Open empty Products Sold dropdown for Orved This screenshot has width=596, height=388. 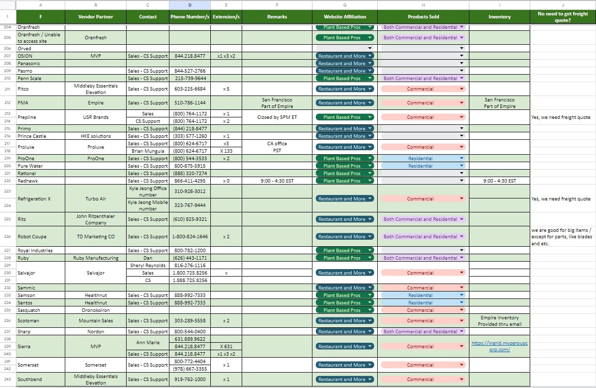pyautogui.click(x=423, y=48)
